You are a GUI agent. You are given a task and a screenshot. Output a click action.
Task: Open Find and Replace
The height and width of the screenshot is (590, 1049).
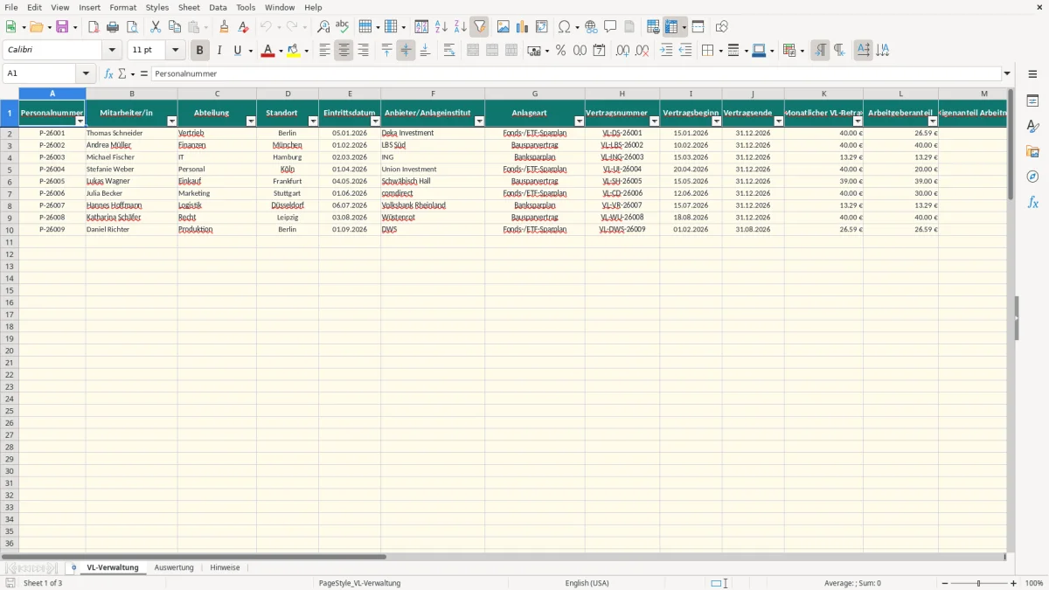click(x=323, y=27)
